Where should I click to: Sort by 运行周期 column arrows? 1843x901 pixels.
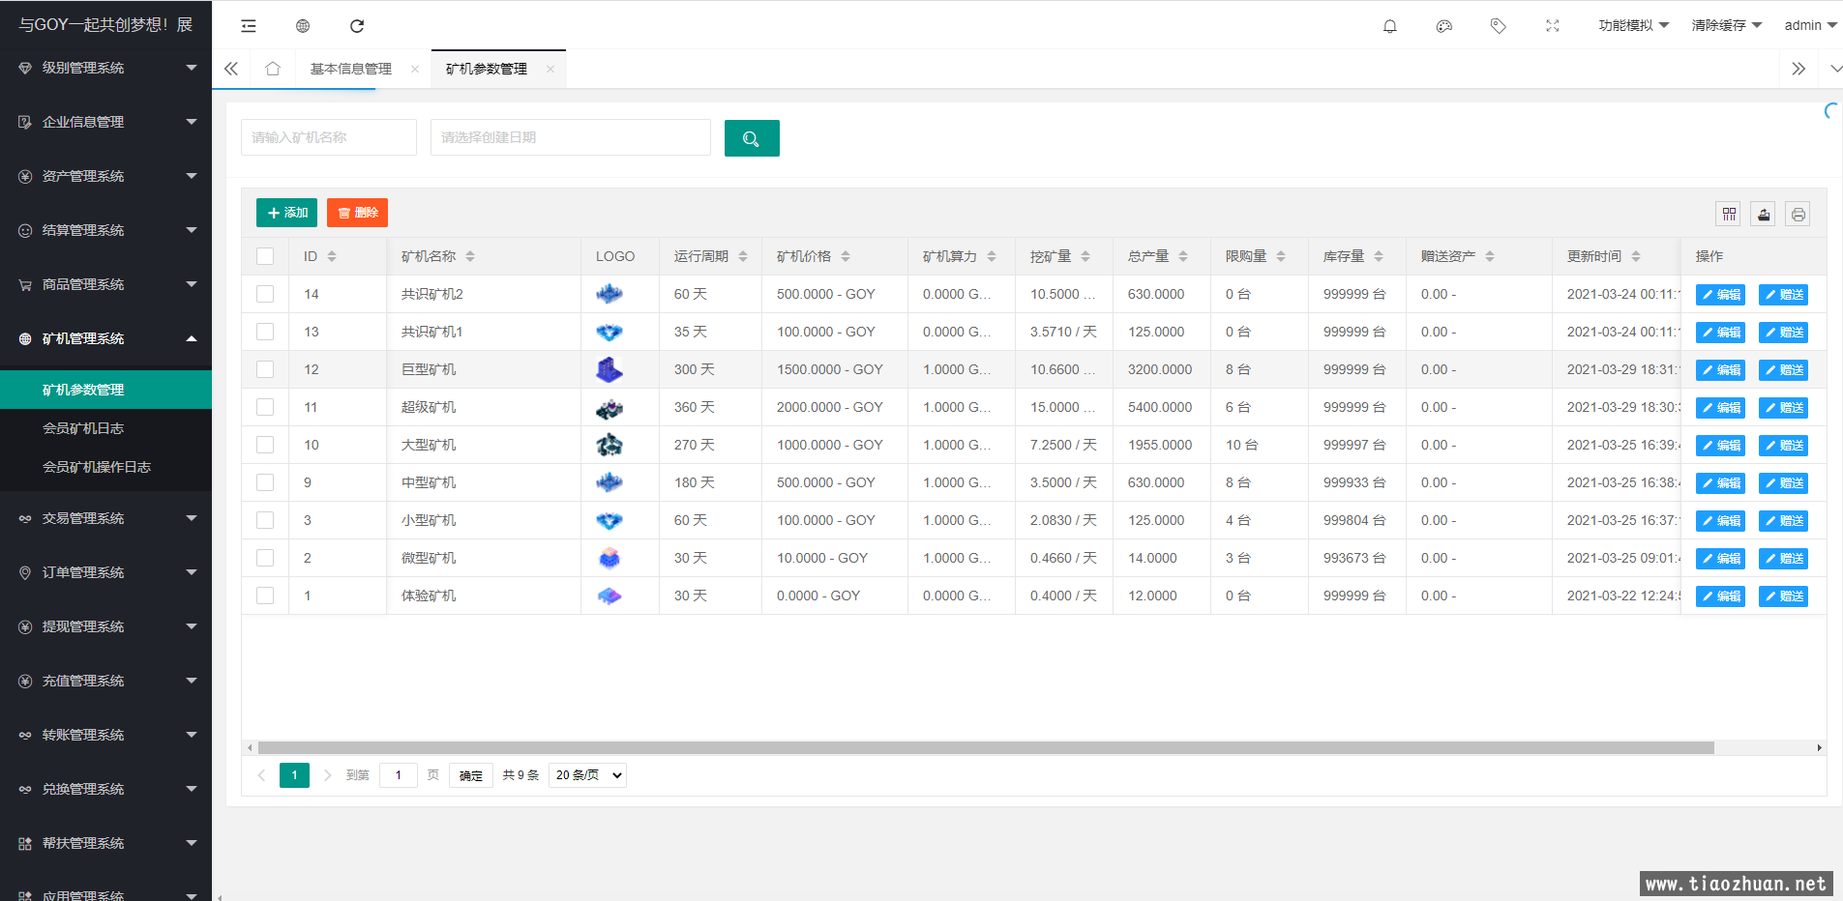point(743,256)
